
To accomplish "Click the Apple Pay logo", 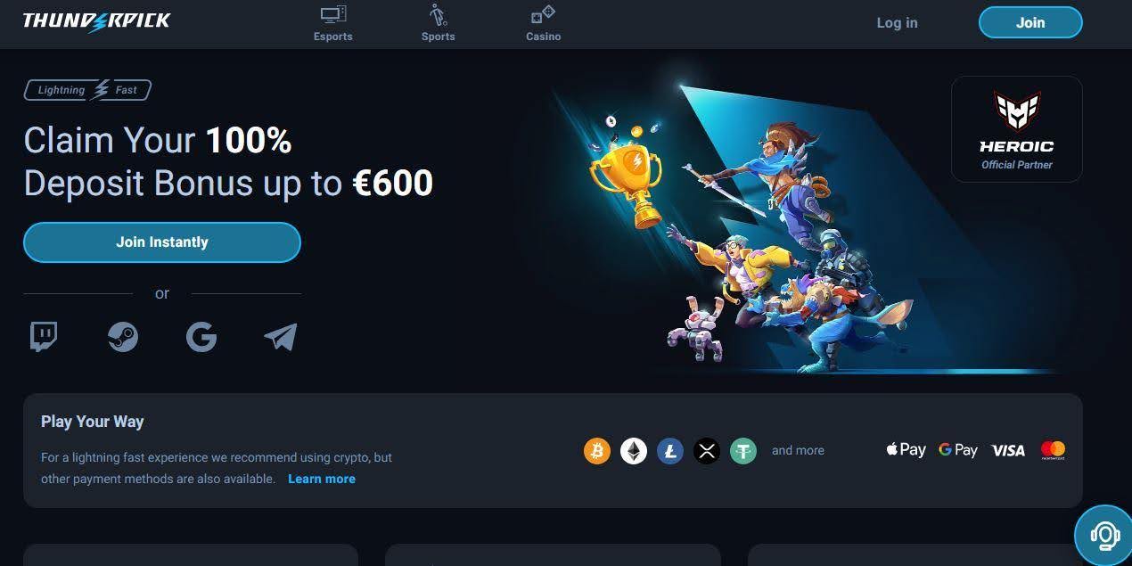I will click(x=906, y=450).
